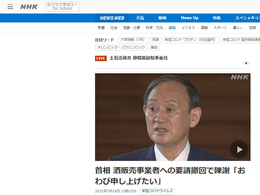Click the オリンピック・パラリンピック keyword tag
The image size is (260, 195).
121,48
